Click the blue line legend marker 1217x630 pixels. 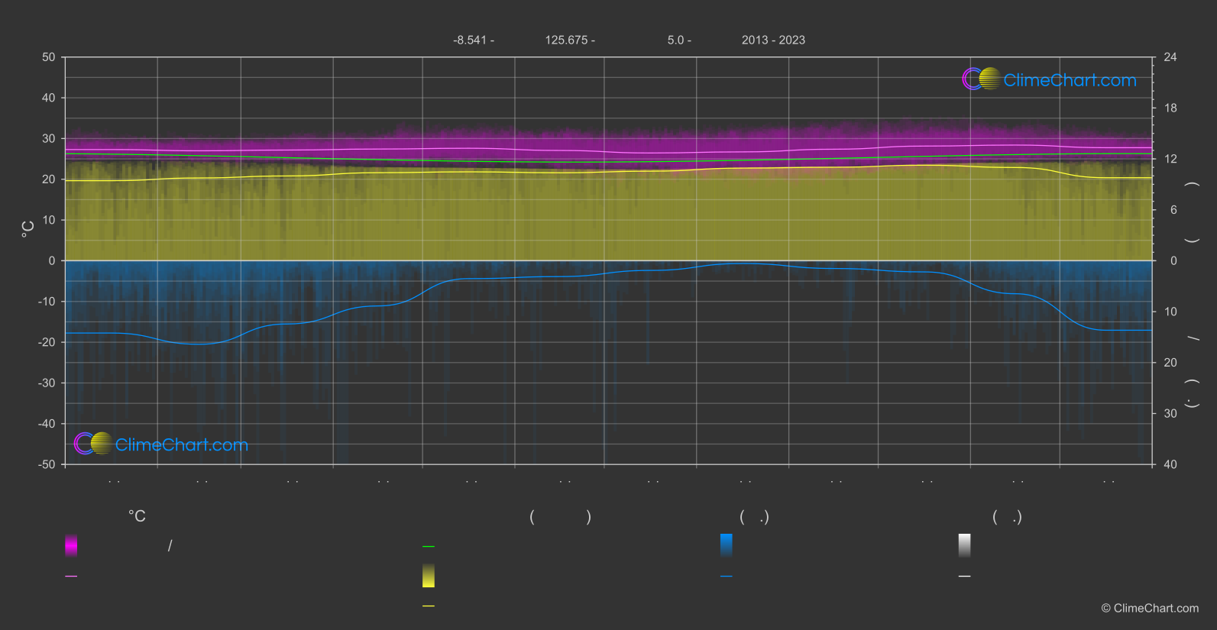coord(727,577)
